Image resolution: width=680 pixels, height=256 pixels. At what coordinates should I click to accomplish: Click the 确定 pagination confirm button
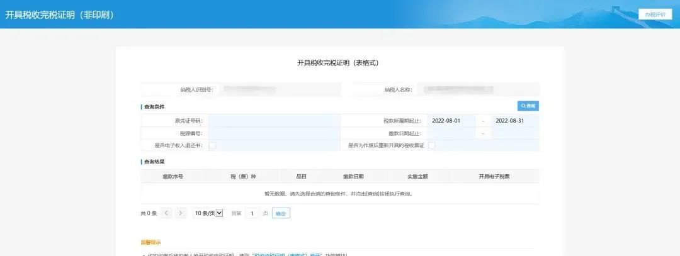(x=281, y=213)
